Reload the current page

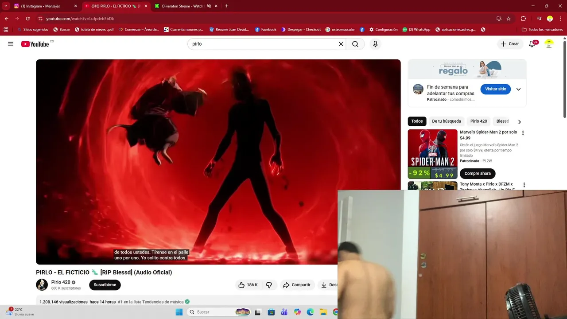27,19
